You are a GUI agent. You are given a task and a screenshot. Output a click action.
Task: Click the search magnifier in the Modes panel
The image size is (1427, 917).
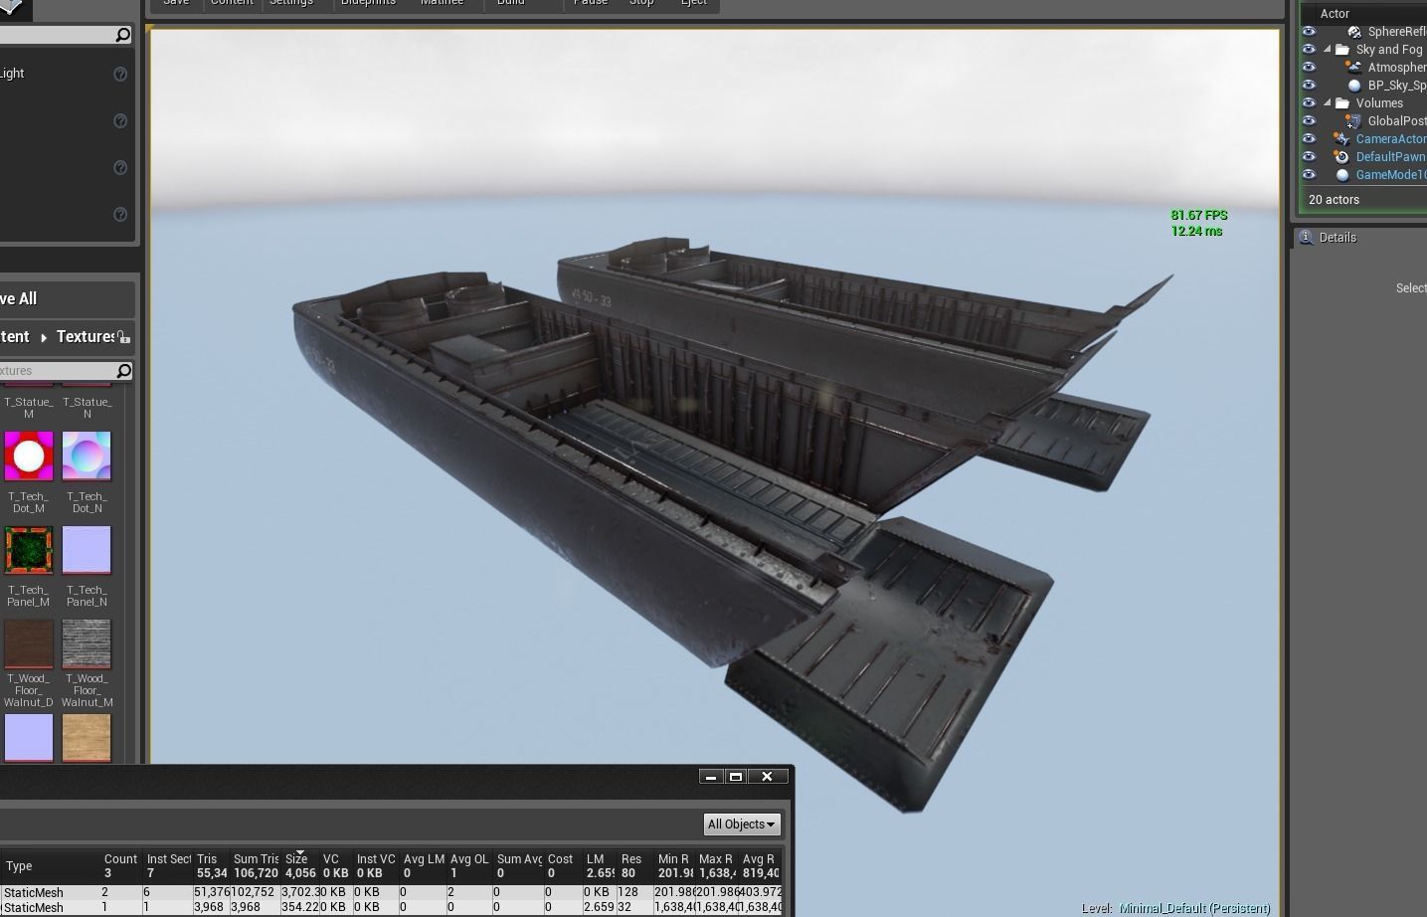(x=123, y=35)
